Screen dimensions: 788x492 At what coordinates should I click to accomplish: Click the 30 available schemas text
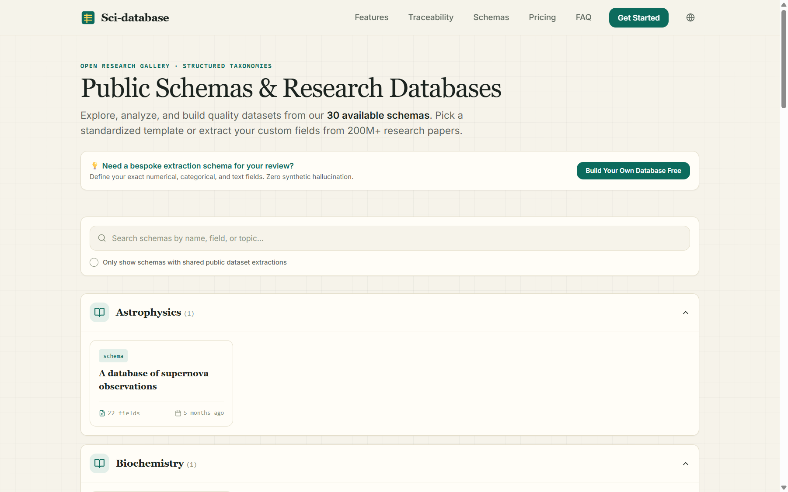coord(378,115)
